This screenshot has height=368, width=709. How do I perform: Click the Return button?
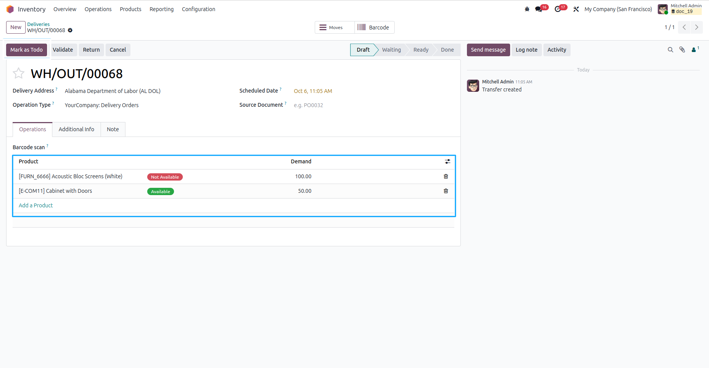tap(91, 50)
